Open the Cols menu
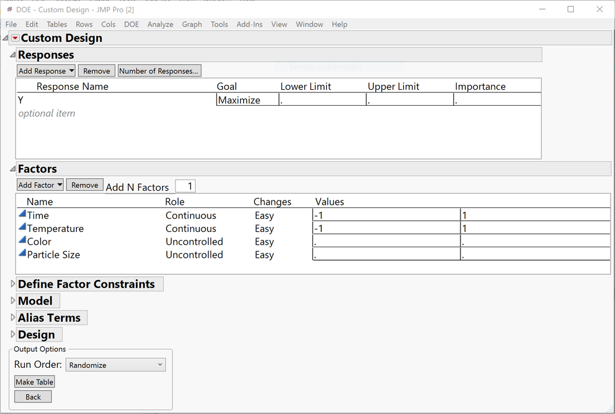This screenshot has height=414, width=615. (108, 25)
